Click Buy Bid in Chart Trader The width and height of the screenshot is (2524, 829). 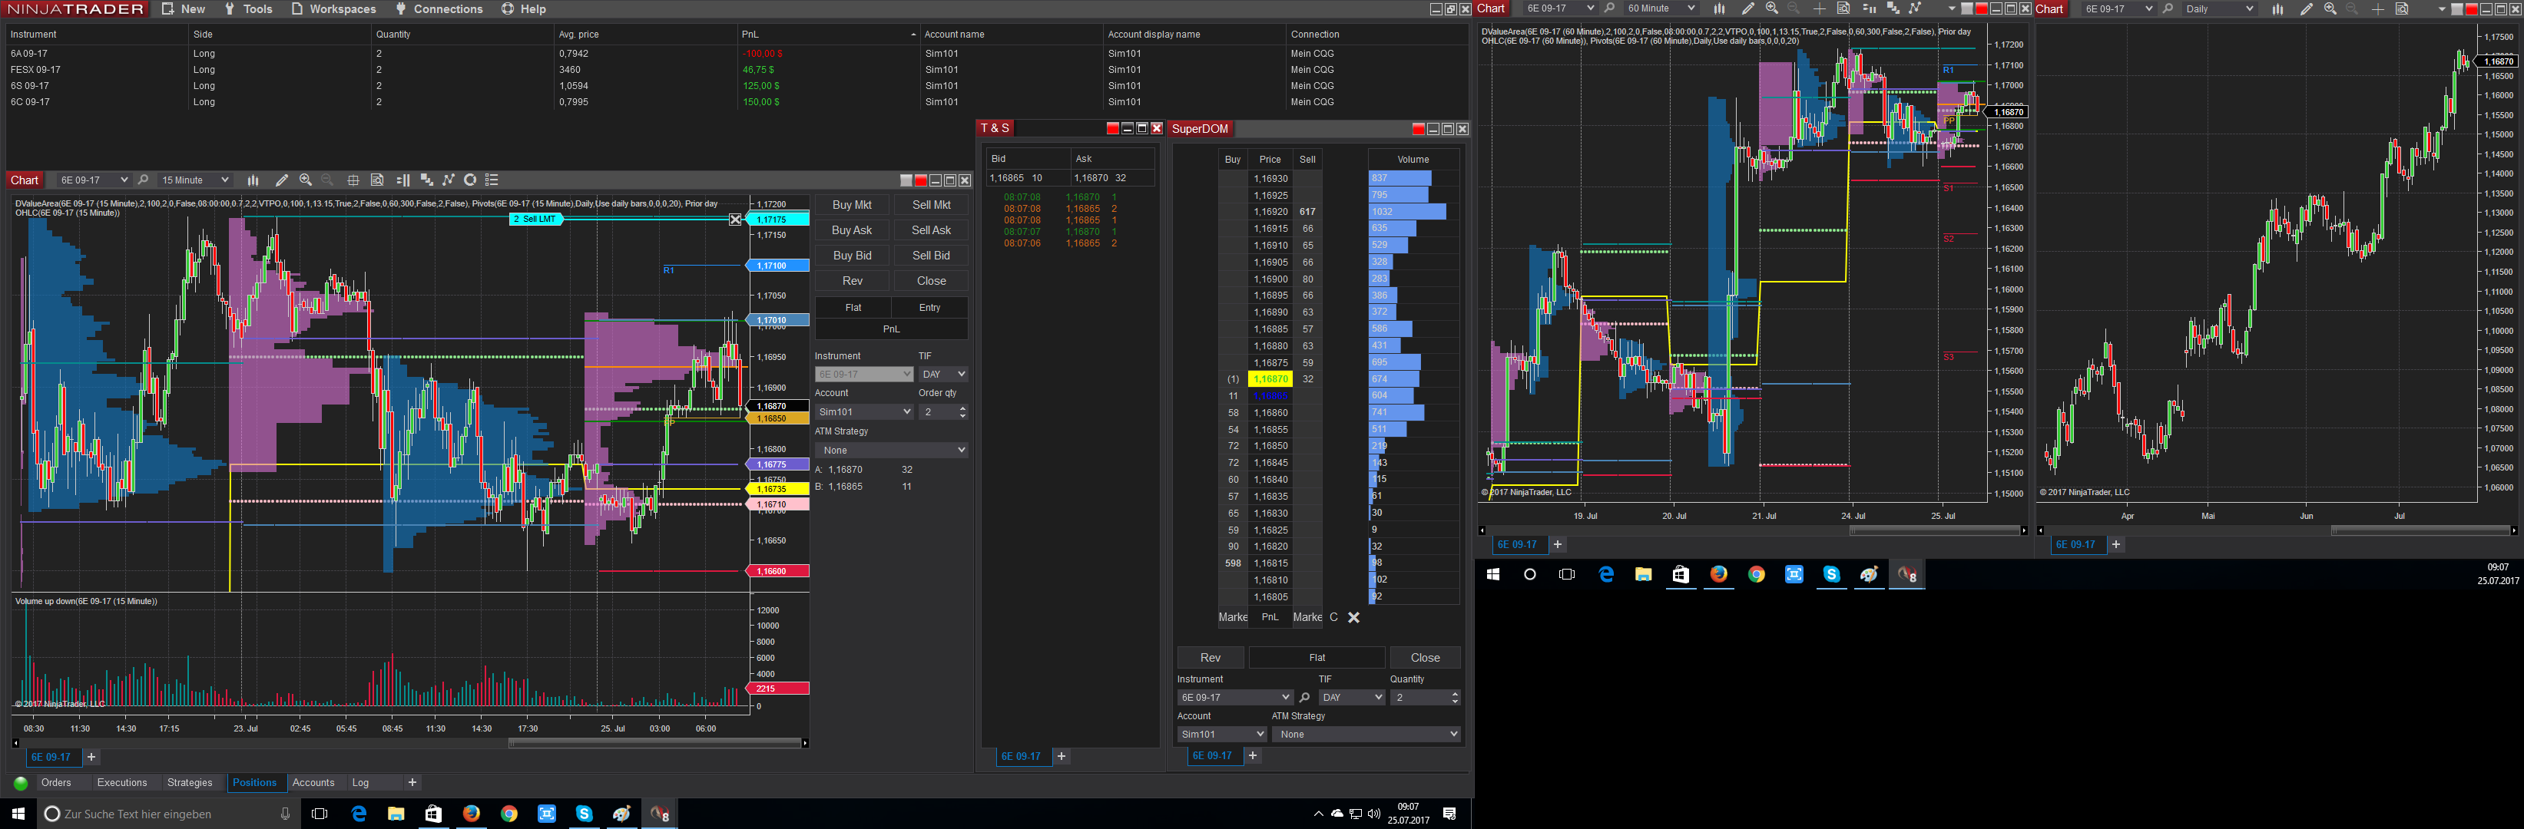point(852,256)
